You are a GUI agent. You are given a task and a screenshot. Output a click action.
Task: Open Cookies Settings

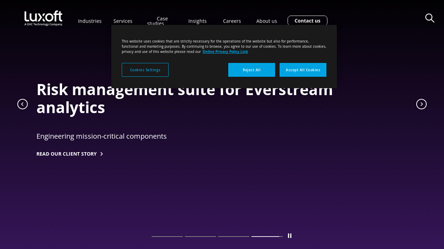pos(145,70)
